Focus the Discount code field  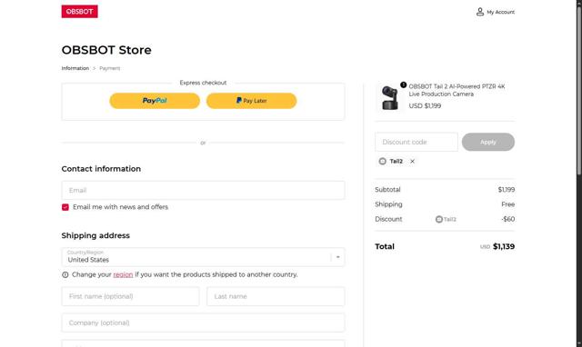[x=416, y=142]
